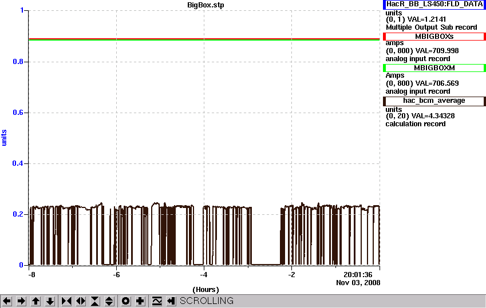
Task: Click the 0.8 y-axis tick label
Action: tap(18, 62)
